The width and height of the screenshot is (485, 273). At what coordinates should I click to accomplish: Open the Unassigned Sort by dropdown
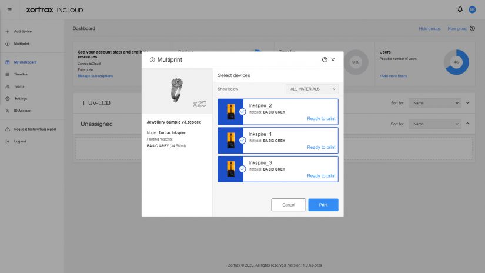[435, 124]
